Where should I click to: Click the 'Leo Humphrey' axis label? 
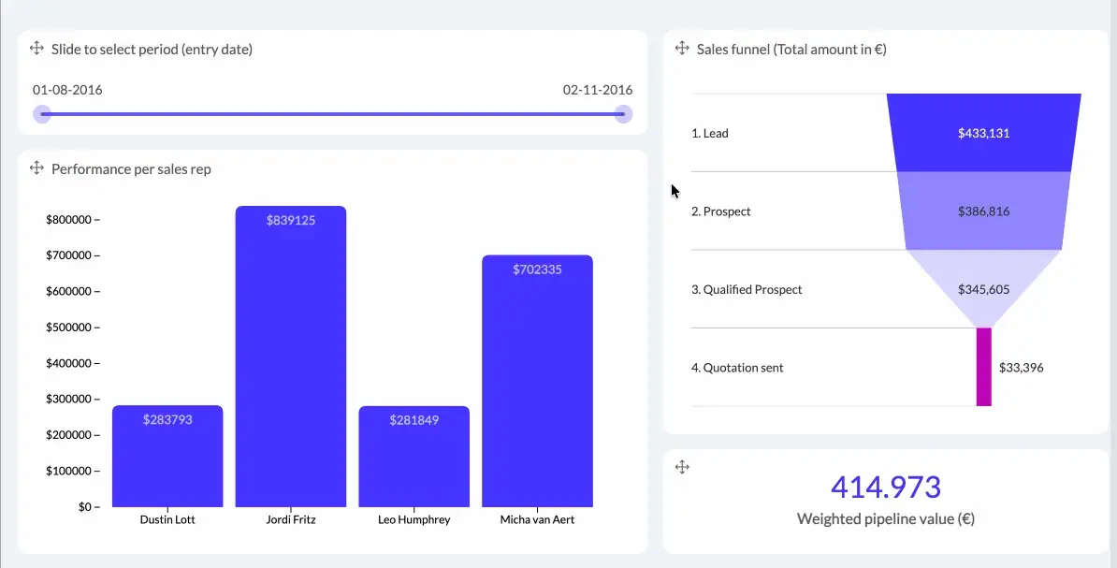click(413, 519)
